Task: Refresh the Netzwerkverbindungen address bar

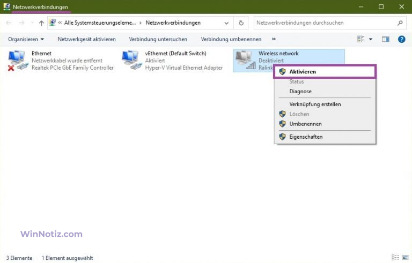Action: point(241,23)
